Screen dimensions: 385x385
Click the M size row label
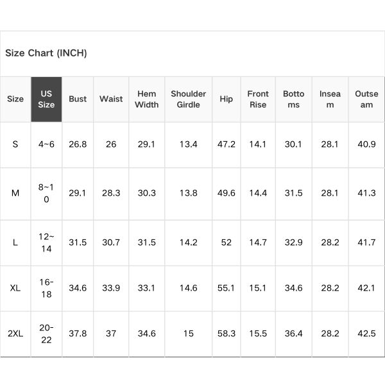point(15,193)
